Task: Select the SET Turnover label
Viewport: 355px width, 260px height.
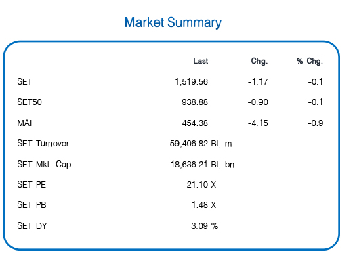Action: (x=43, y=144)
